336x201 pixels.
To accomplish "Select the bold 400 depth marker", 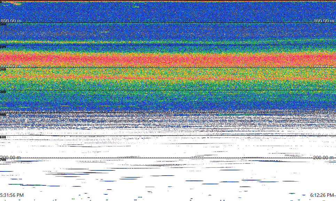I will 3,92.
